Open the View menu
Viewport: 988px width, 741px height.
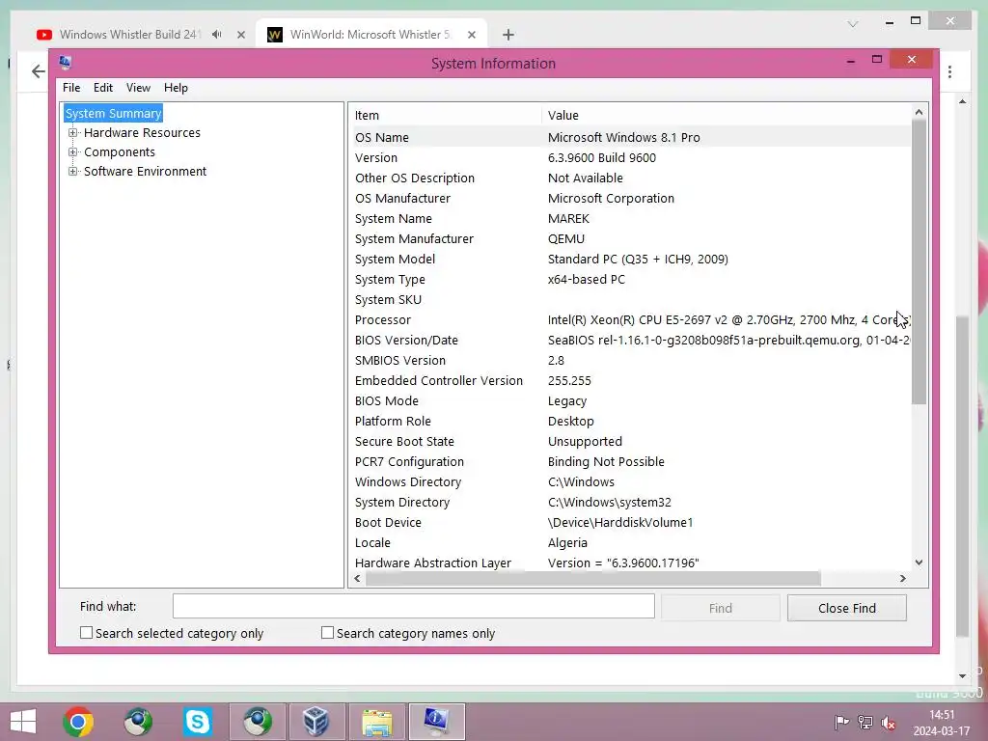point(138,88)
